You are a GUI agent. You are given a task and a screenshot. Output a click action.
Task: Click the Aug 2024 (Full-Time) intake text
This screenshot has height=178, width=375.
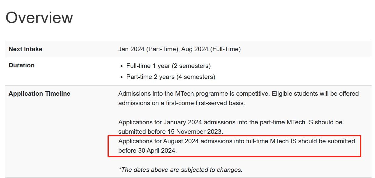pos(211,49)
